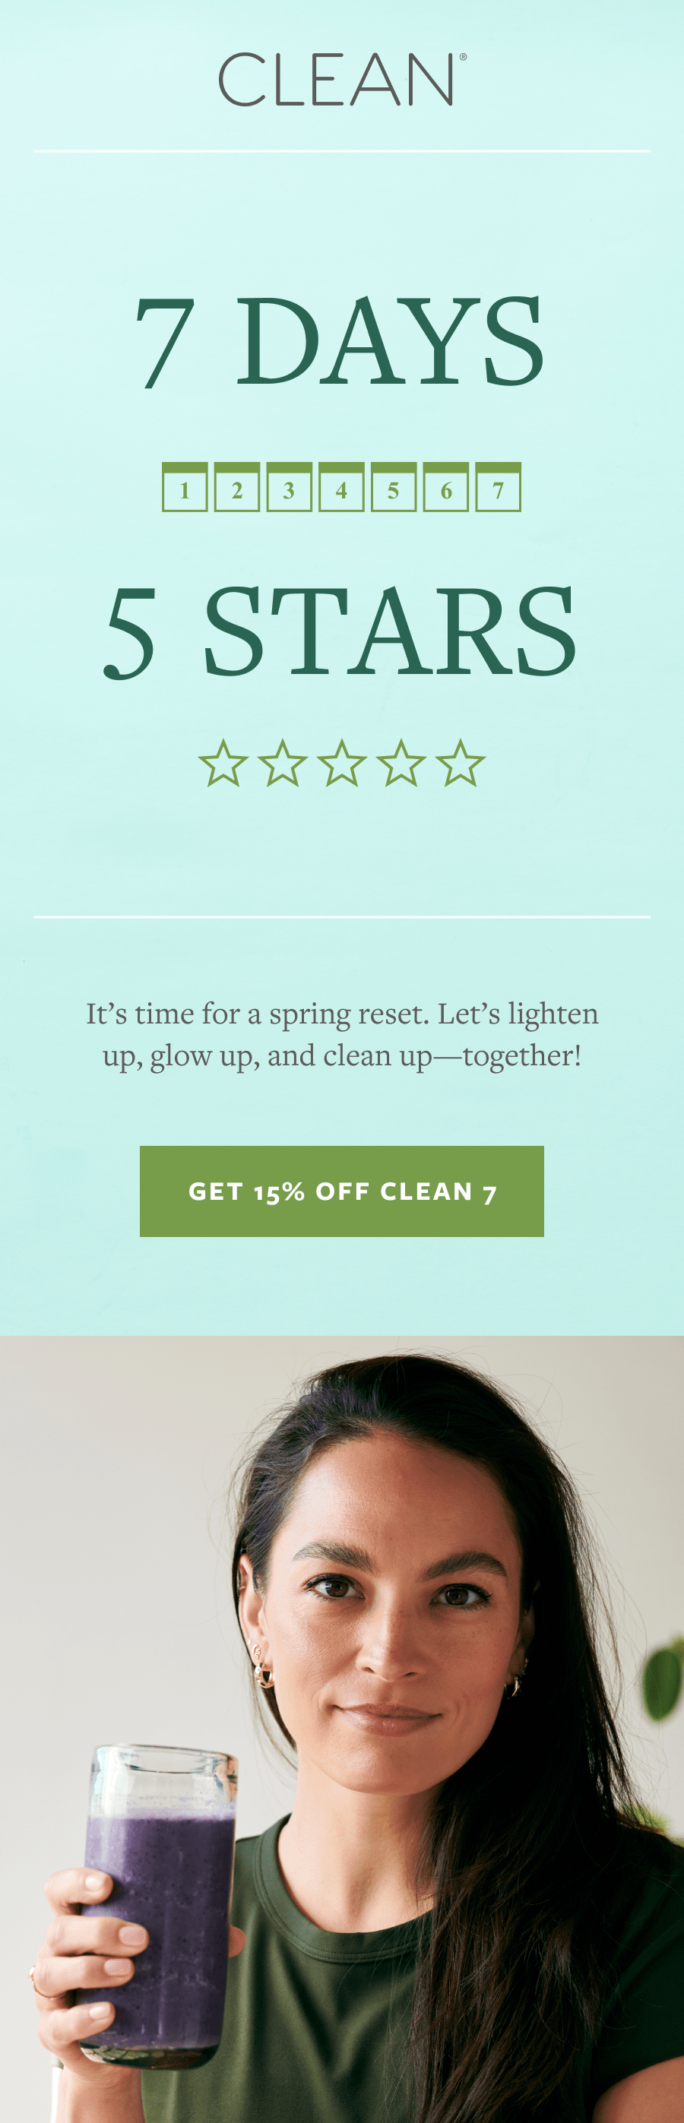Click the first star outline
Image resolution: width=684 pixels, height=2123 pixels.
[x=223, y=763]
